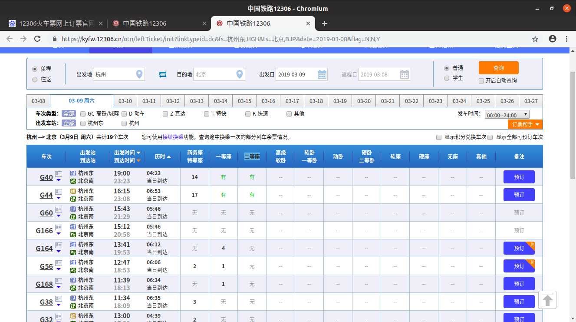Expand 订票帮手 panel
The width and height of the screenshot is (576, 322).
coord(525,125)
